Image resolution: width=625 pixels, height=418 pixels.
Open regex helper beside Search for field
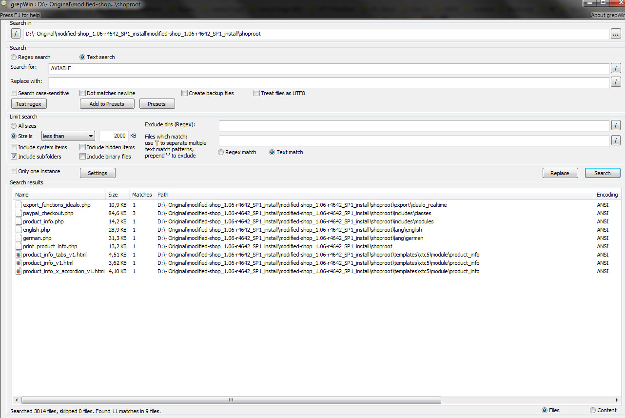point(616,68)
